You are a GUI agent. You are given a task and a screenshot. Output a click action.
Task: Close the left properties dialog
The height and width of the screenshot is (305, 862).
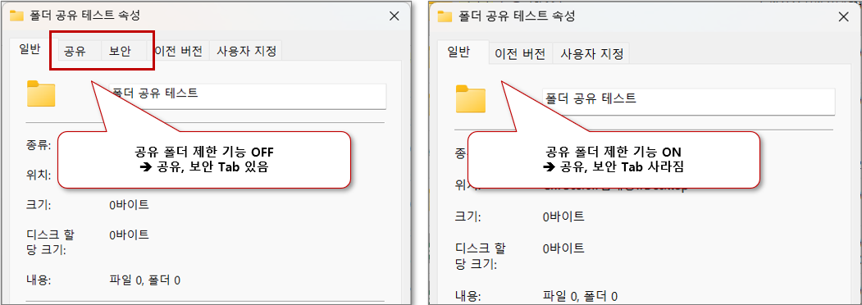pyautogui.click(x=394, y=16)
